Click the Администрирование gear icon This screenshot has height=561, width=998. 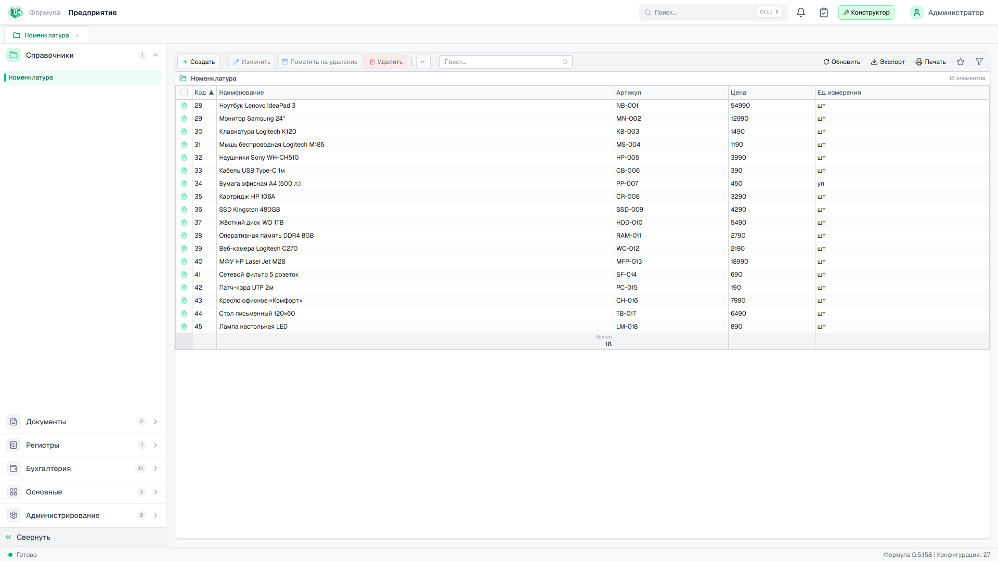(14, 515)
